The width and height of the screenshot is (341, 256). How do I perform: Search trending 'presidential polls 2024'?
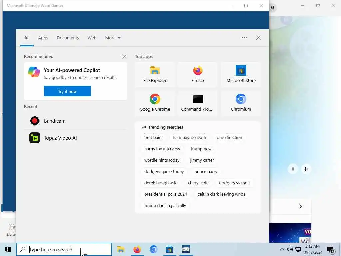pyautogui.click(x=166, y=194)
